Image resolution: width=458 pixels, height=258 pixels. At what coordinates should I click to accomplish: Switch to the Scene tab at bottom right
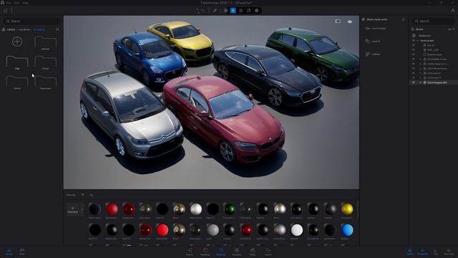tap(410, 252)
